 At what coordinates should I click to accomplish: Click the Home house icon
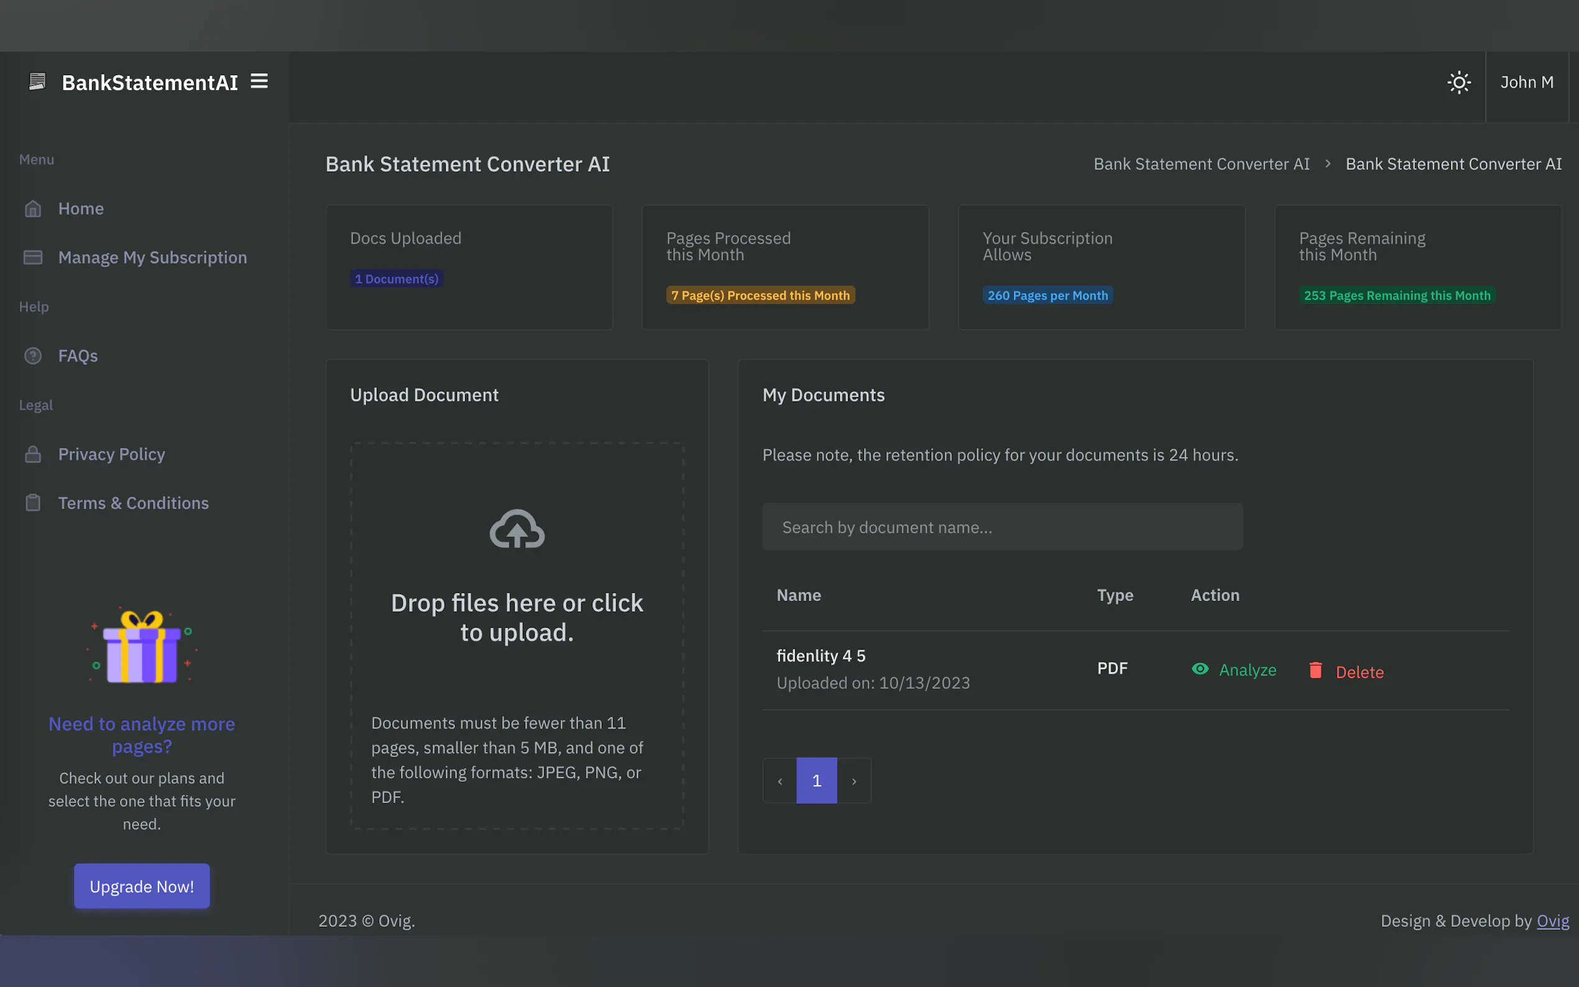click(x=33, y=209)
